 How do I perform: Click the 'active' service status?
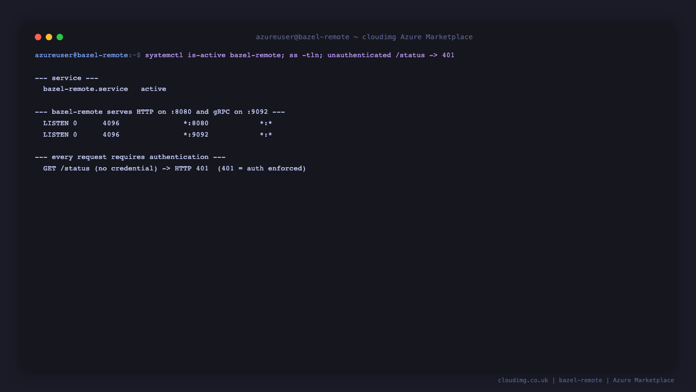(153, 89)
